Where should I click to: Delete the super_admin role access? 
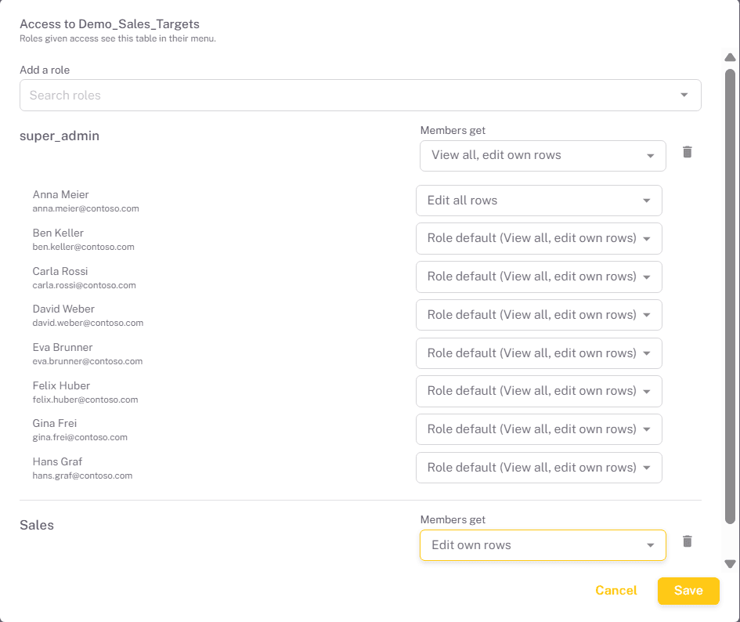click(x=688, y=152)
